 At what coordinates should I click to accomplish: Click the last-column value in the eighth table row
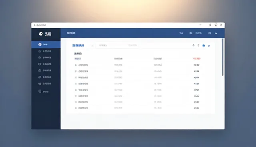pos(196,108)
